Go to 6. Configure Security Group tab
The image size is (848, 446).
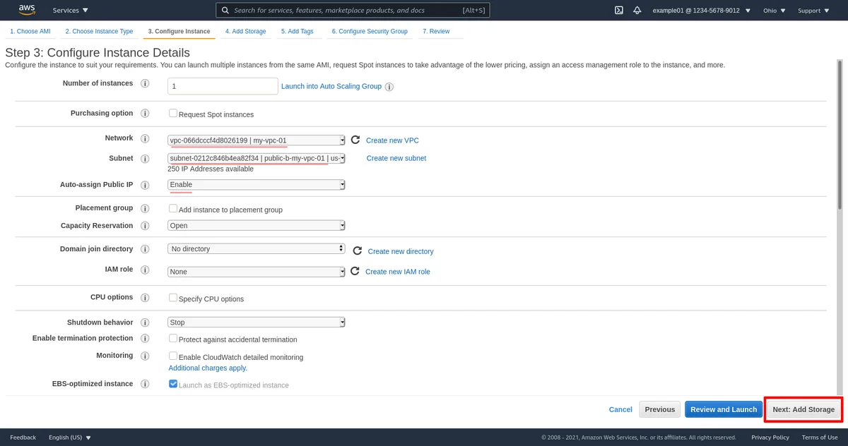[x=369, y=32]
